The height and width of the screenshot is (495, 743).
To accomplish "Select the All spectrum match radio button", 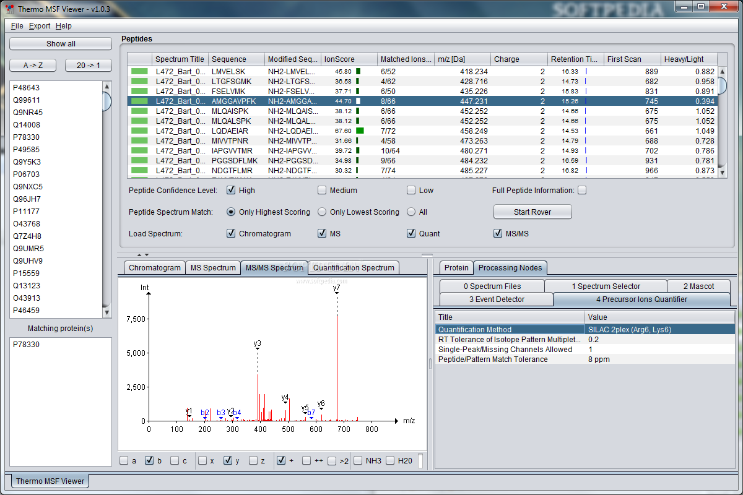I will coord(411,212).
